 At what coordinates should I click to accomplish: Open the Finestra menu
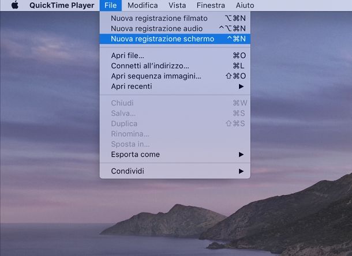pos(211,5)
